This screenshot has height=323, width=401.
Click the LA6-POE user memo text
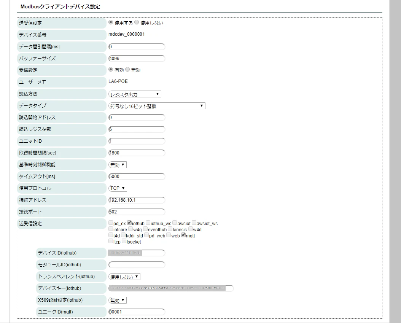coord(118,81)
